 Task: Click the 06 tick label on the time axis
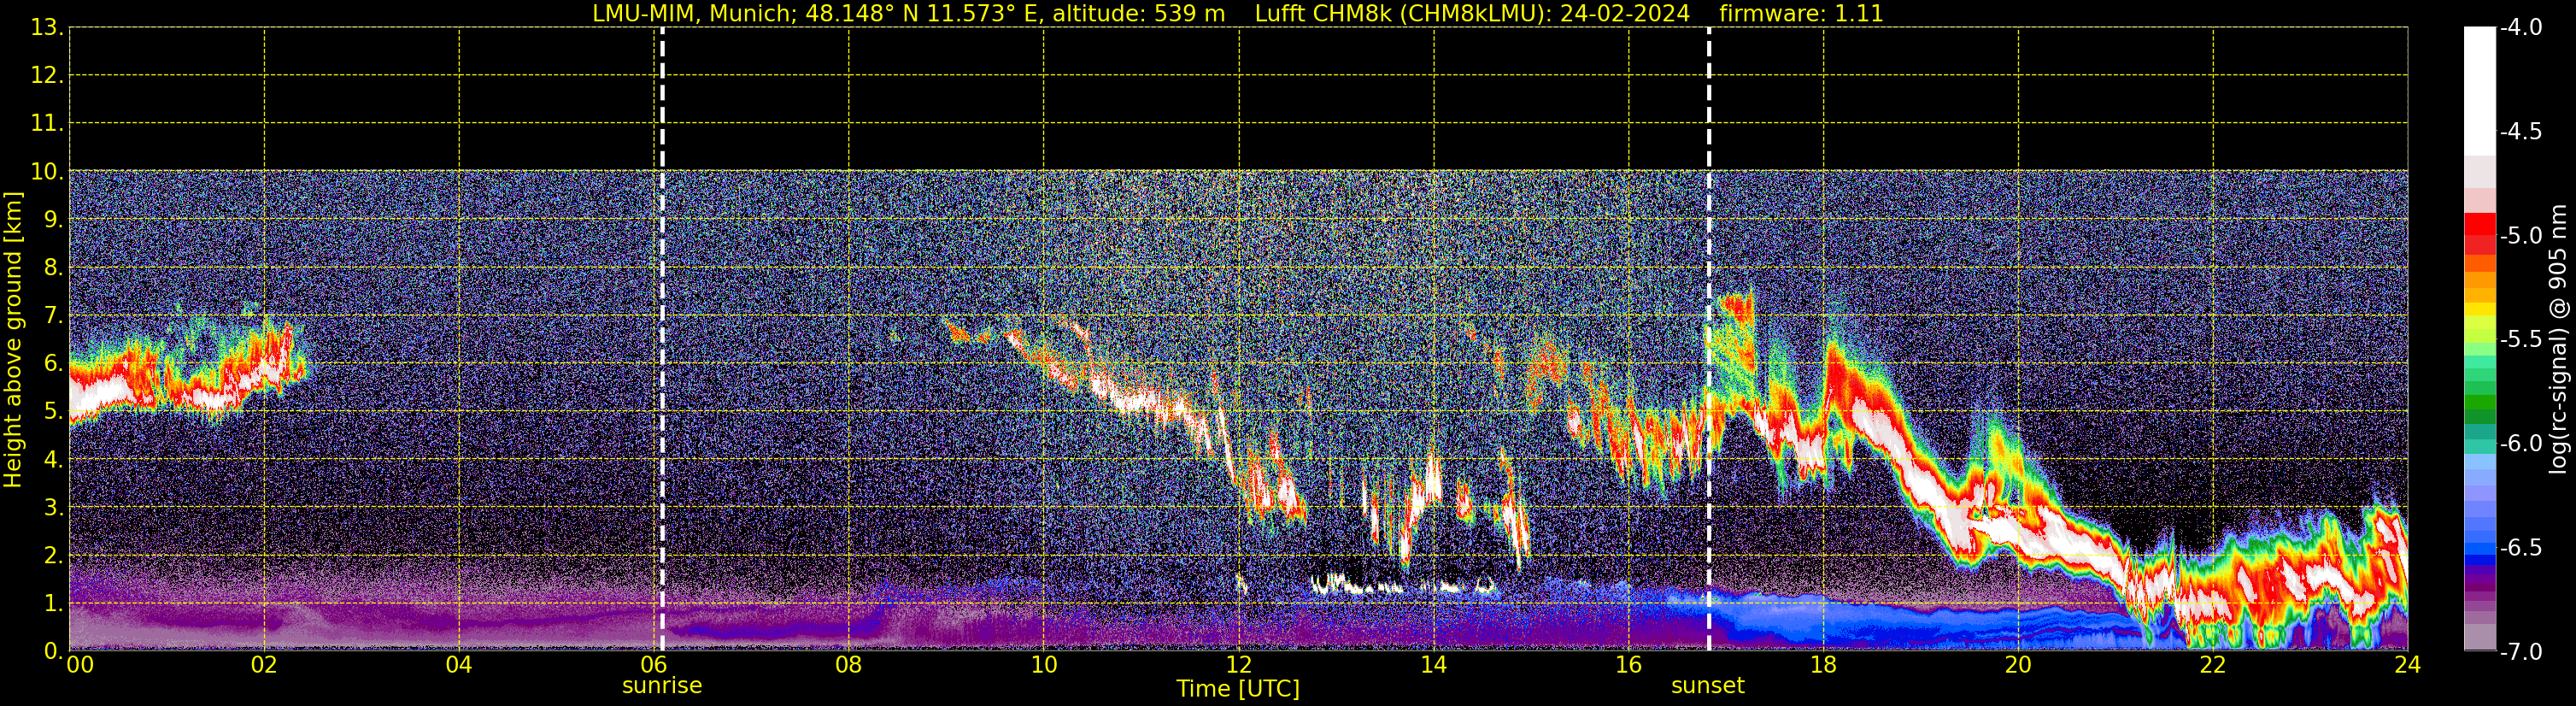654,665
